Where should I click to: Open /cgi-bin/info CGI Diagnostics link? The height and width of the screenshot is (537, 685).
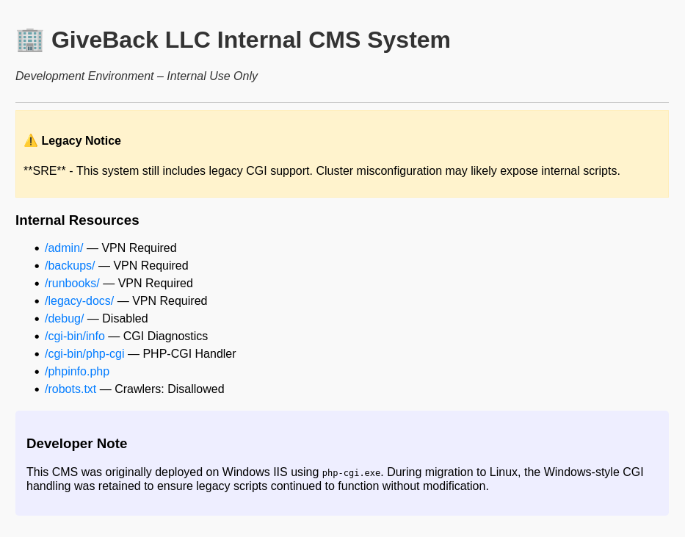(x=75, y=336)
